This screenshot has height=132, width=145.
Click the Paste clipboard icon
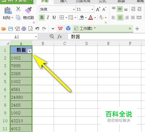(x=8, y=11)
